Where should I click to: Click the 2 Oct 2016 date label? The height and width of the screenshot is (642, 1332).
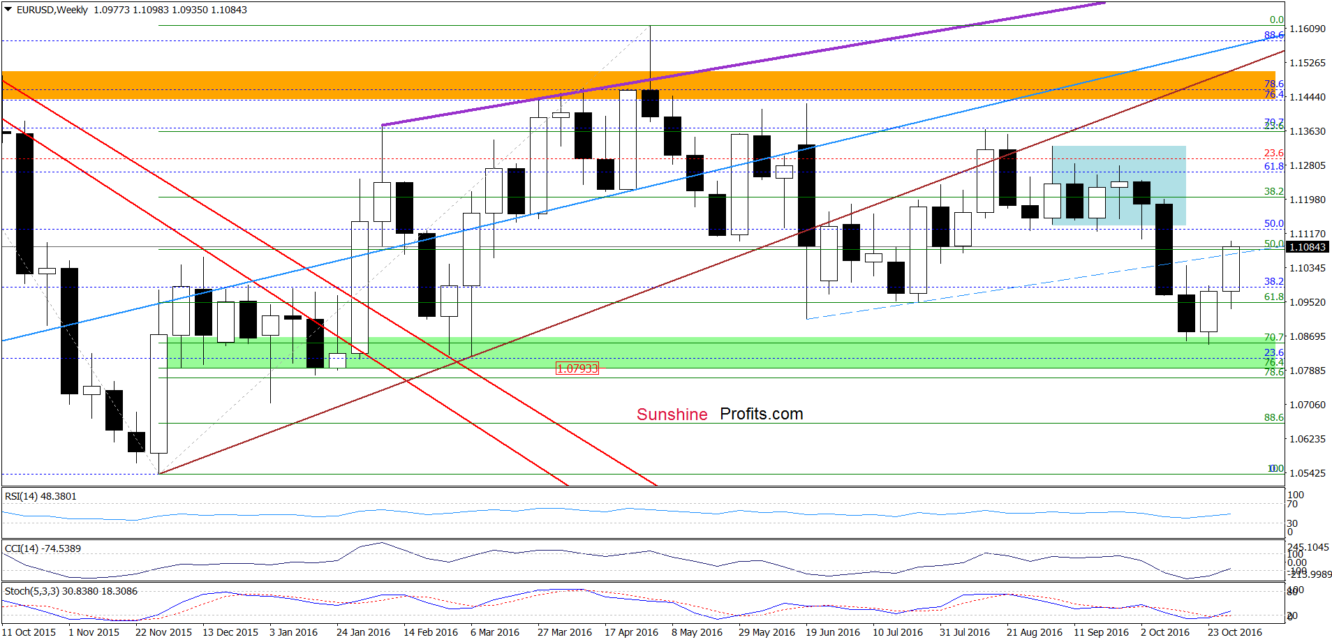pyautogui.click(x=1165, y=632)
